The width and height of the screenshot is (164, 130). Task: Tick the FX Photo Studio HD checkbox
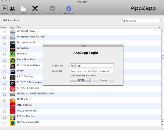4,123
